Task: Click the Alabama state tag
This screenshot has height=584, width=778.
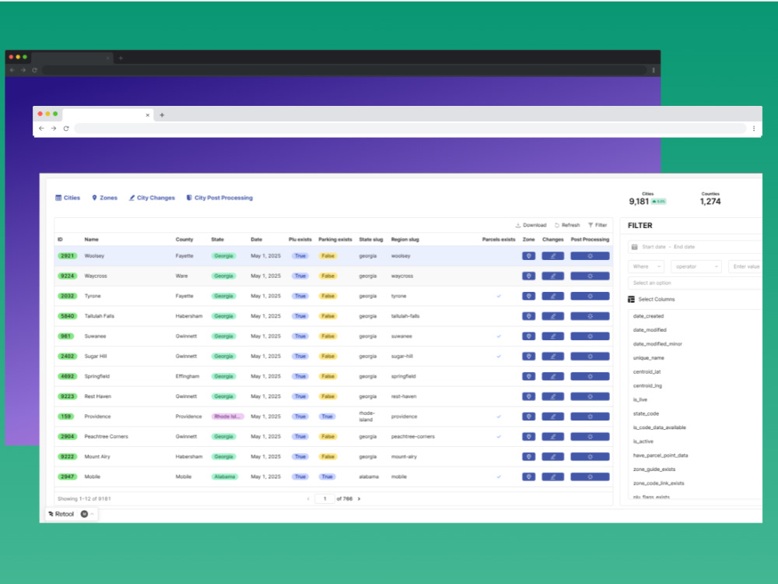Action: tap(224, 477)
